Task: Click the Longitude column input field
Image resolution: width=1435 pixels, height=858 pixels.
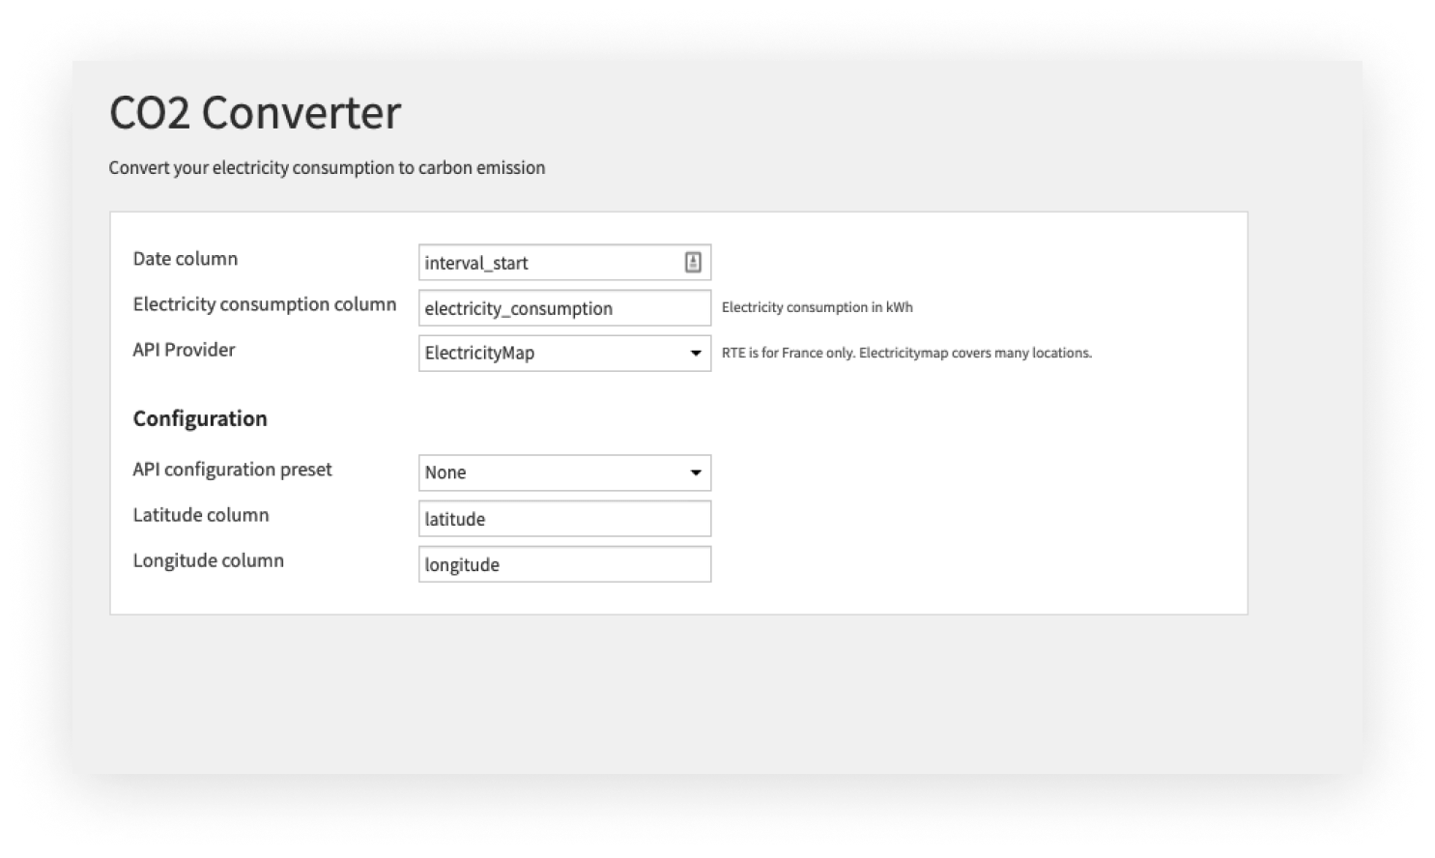Action: (564, 564)
